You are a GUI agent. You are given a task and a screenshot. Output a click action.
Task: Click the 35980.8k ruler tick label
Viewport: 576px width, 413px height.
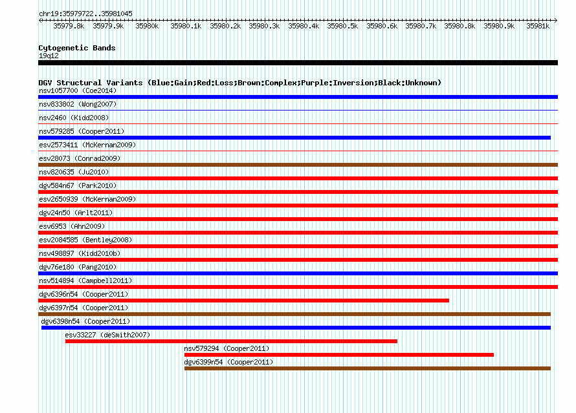pos(460,26)
